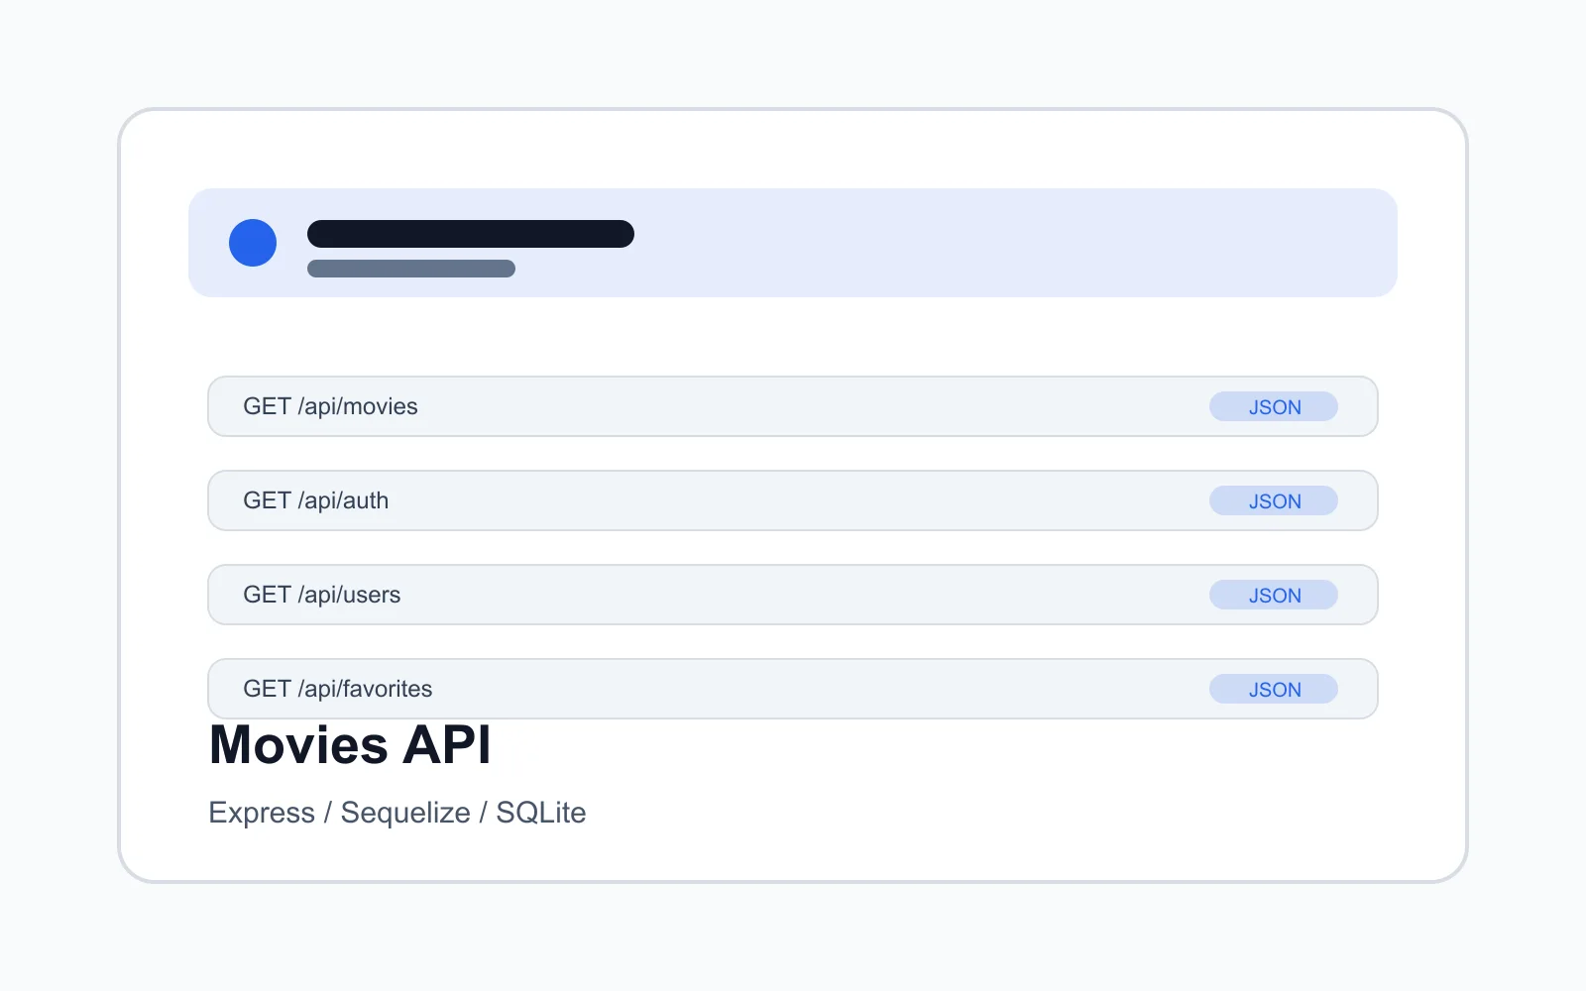Open the GET /api/favorites endpoint row
This screenshot has width=1586, height=991.
[793, 689]
